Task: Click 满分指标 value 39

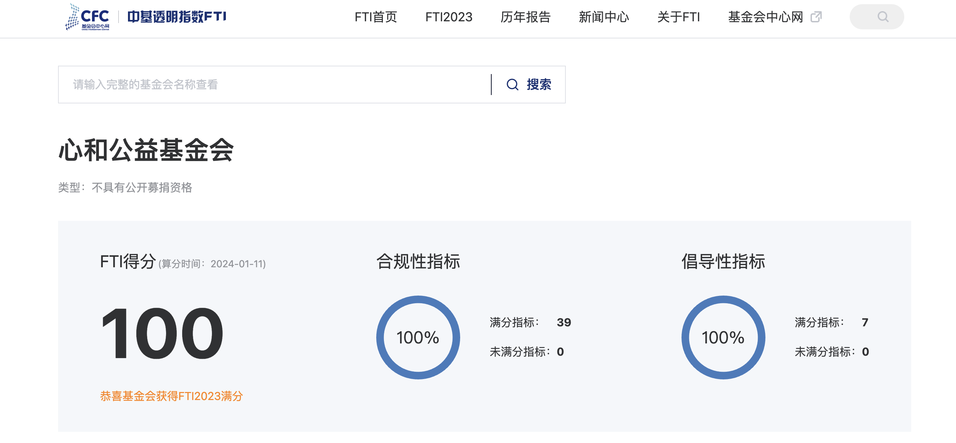Action: click(563, 322)
